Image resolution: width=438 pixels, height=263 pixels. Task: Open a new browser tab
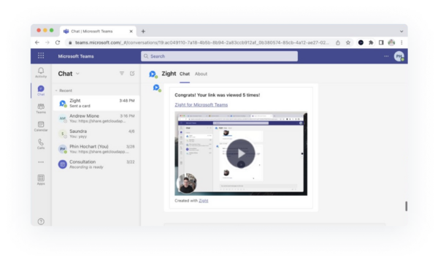143,31
